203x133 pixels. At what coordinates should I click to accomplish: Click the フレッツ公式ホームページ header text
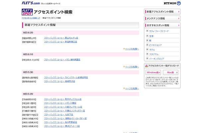[51, 4]
